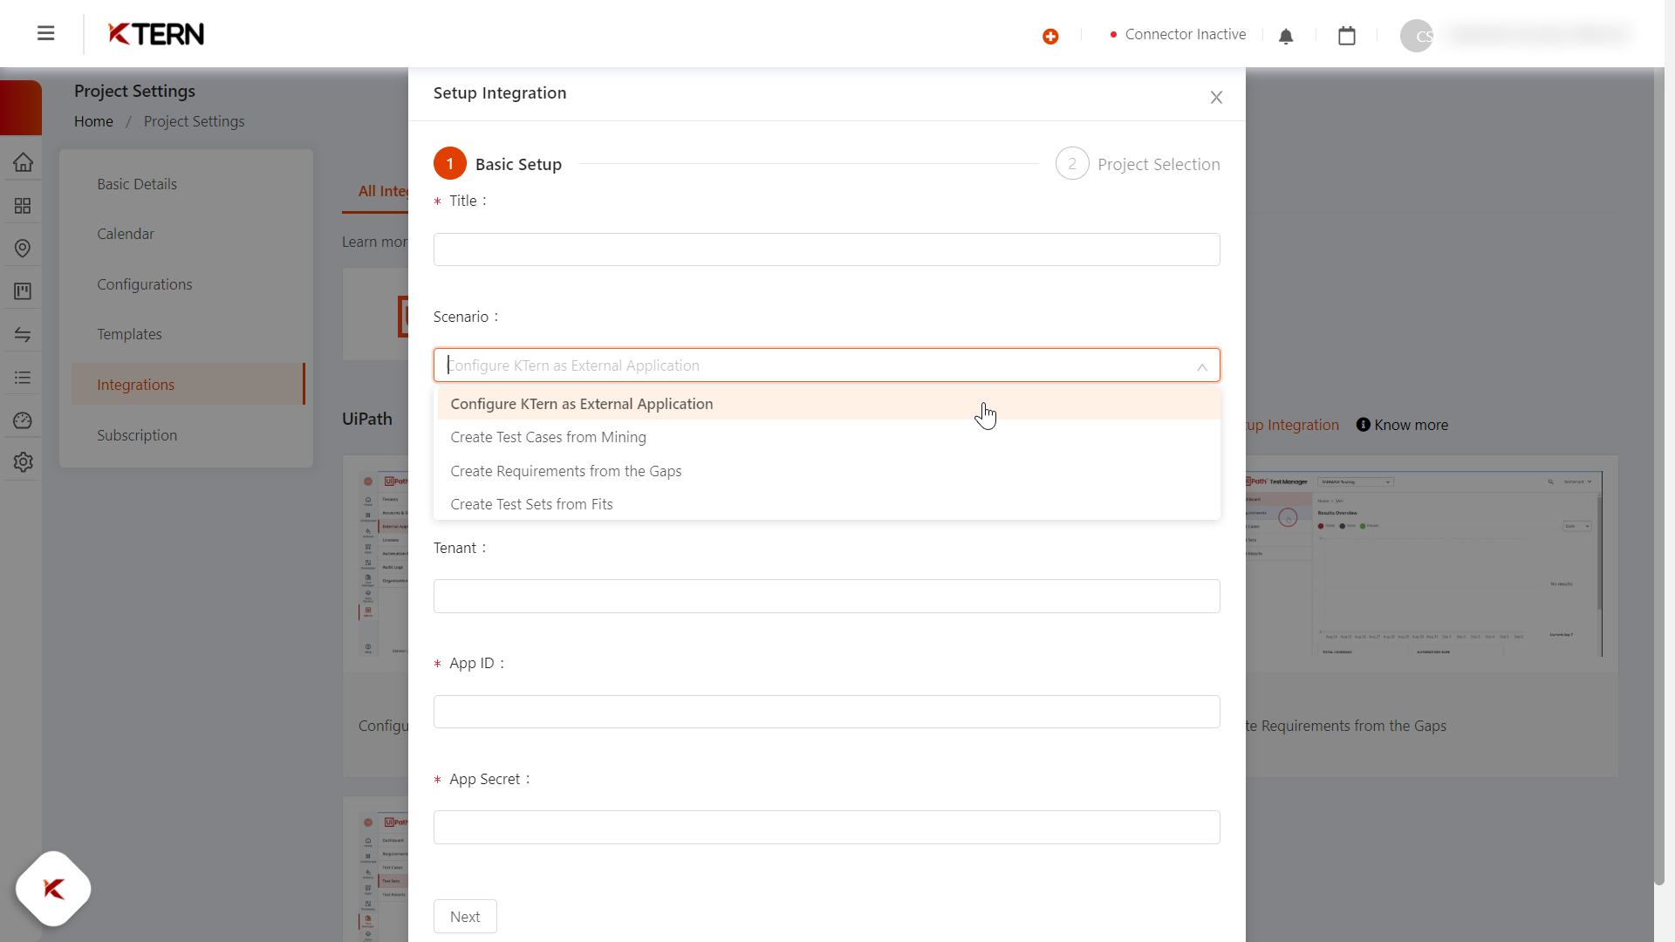1675x942 pixels.
Task: Click the page vertical scrollbar
Action: click(x=1659, y=475)
